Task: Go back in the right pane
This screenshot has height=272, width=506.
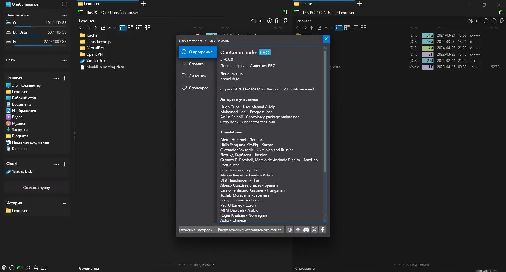Action: tap(298, 28)
